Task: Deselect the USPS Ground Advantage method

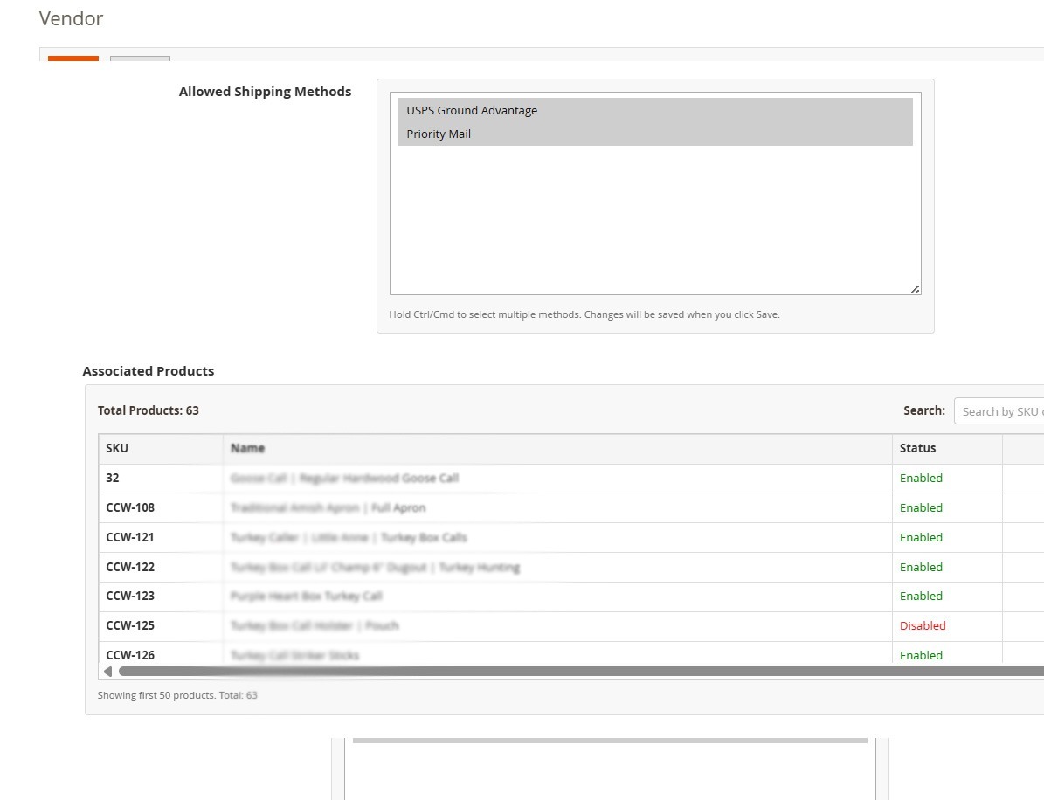Action: click(472, 110)
